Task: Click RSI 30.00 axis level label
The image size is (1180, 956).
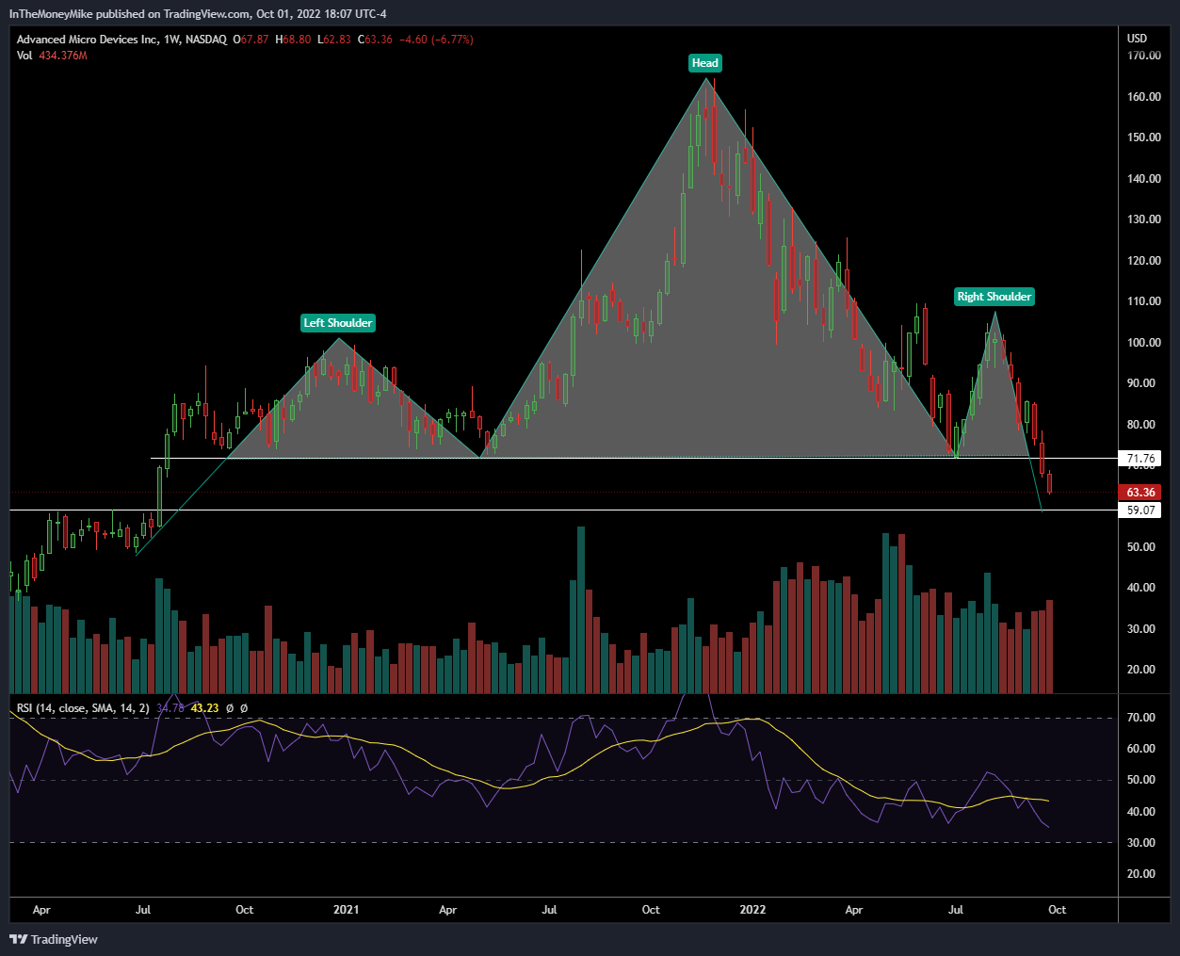Action: tap(1141, 843)
